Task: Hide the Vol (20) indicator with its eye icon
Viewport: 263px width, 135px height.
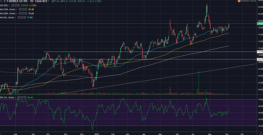Action: tap(12, 5)
